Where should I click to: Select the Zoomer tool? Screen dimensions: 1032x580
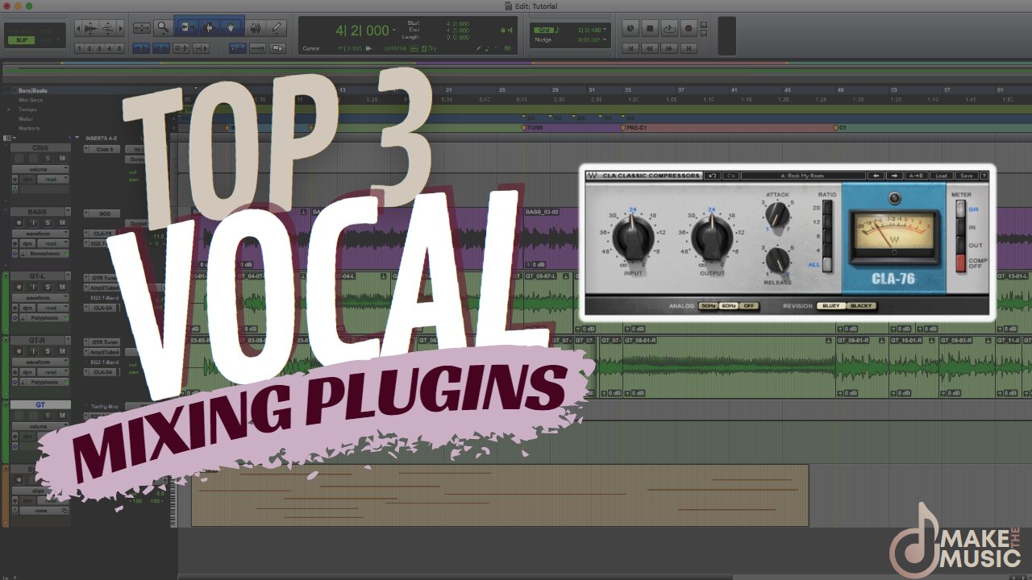(x=163, y=27)
